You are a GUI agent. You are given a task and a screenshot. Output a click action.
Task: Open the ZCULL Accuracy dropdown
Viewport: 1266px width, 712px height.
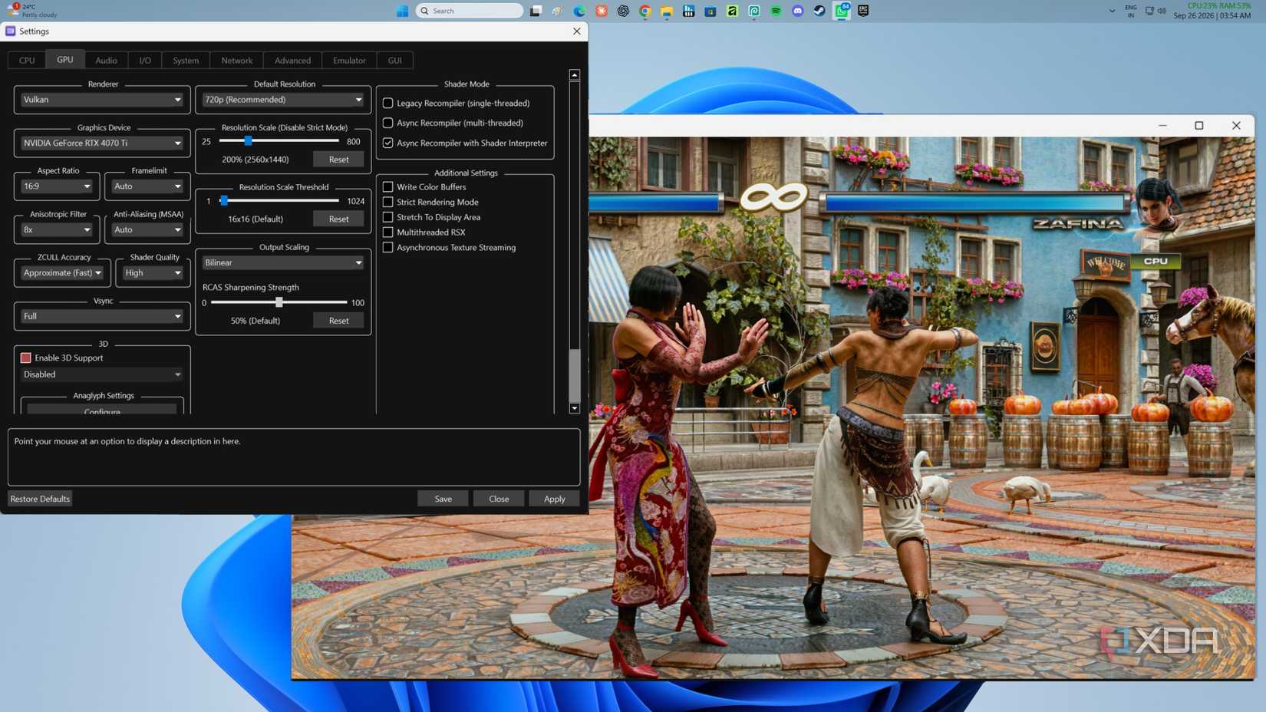pos(62,273)
